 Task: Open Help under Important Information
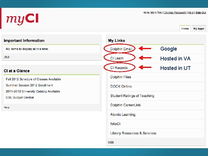pos(6,57)
